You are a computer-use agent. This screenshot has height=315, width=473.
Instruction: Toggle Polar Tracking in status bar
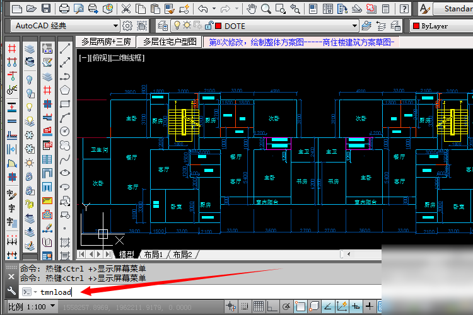[286, 307]
